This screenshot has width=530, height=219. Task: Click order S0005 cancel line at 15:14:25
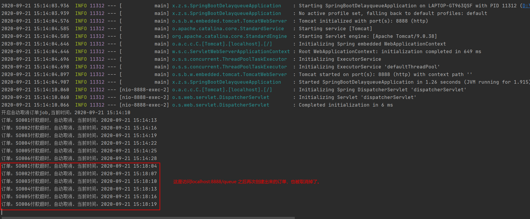click(x=79, y=151)
